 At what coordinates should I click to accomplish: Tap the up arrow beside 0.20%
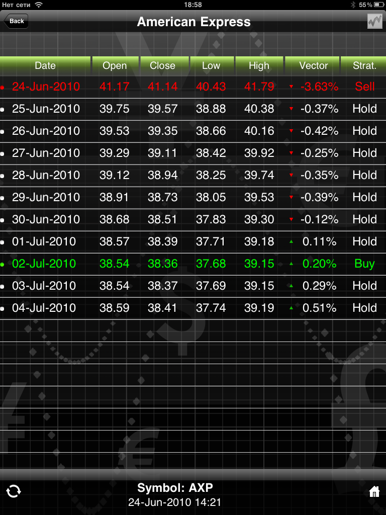pyautogui.click(x=291, y=264)
